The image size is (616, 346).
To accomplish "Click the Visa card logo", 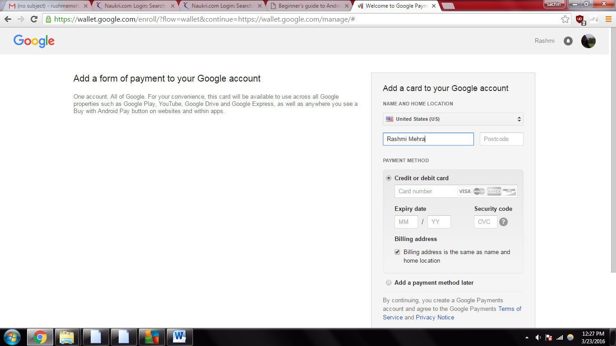I will point(464,191).
